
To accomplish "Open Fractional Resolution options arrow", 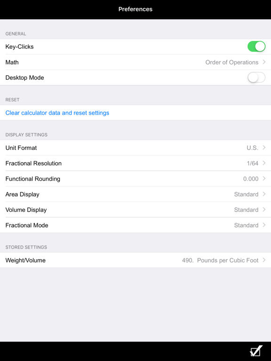I will point(264,163).
